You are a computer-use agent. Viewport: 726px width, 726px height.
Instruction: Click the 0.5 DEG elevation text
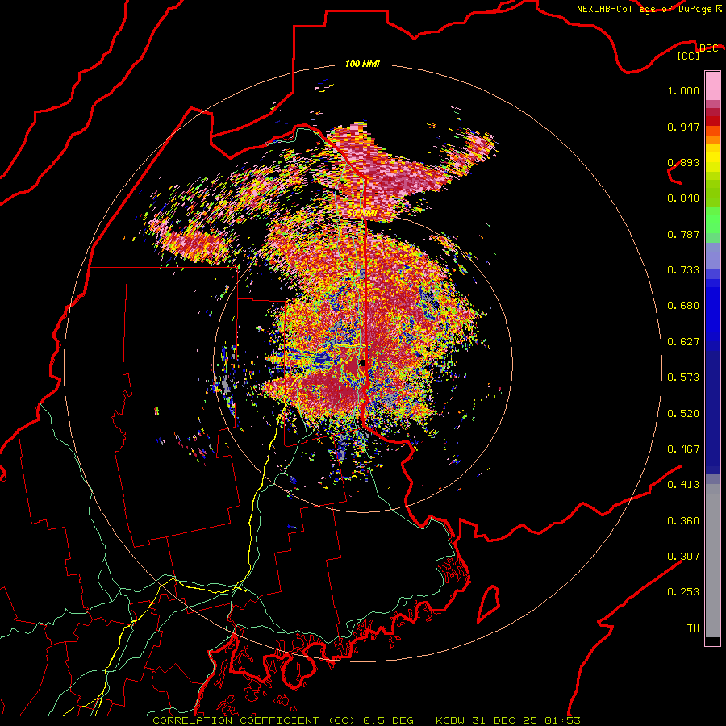(388, 720)
